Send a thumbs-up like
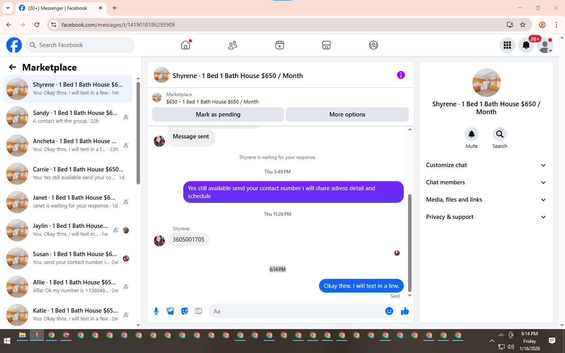The height and width of the screenshot is (353, 565). 405,311
